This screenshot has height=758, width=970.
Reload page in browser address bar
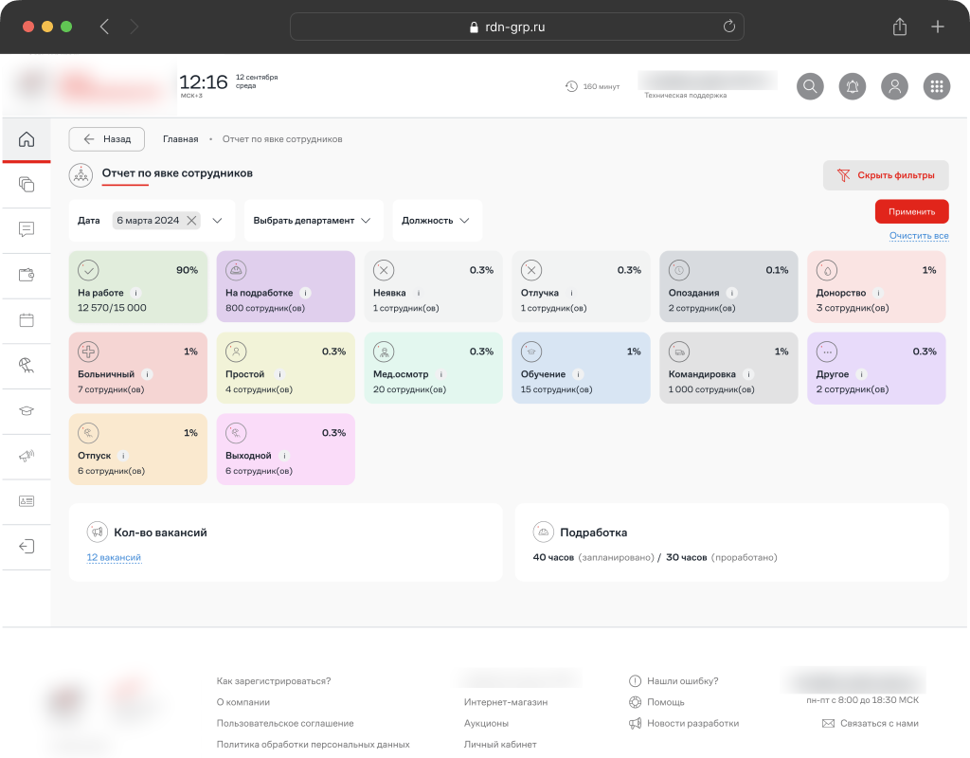pos(728,27)
